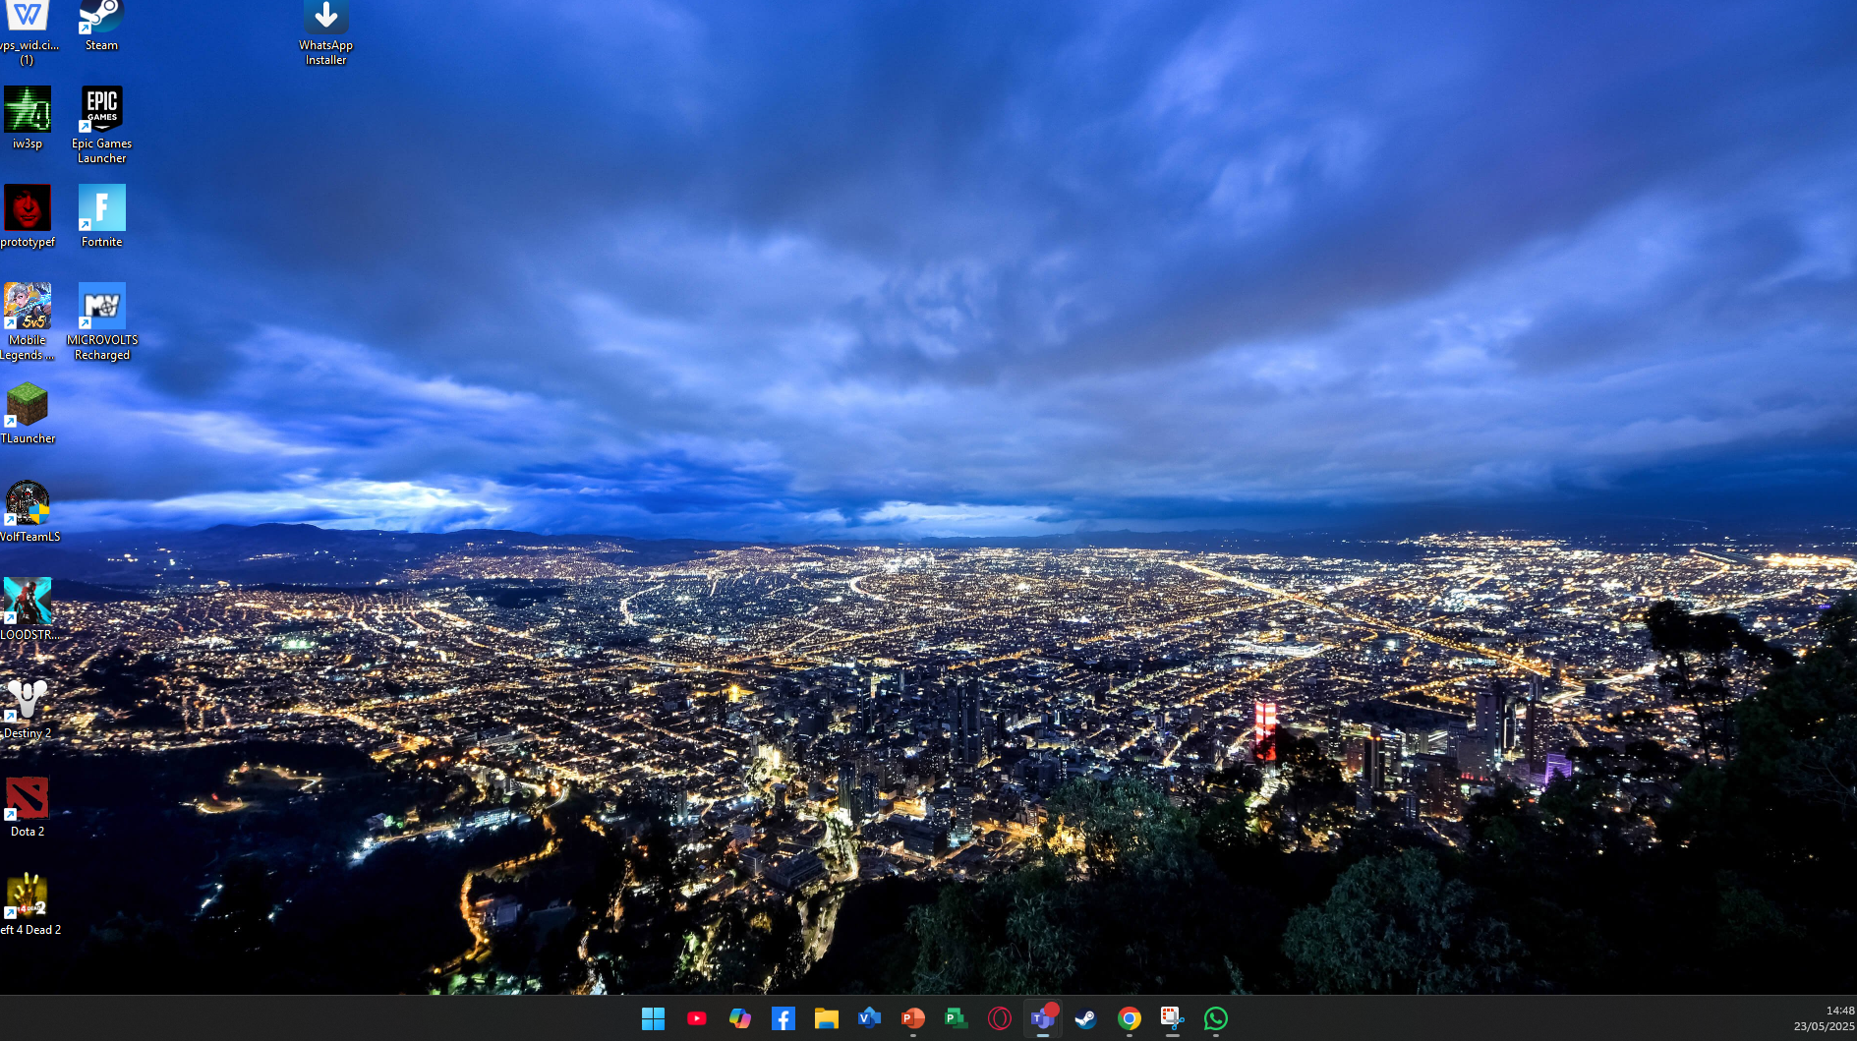Open Snipping Tool from the taskbar
Viewport: 1857px width, 1041px height.
click(x=1172, y=1018)
